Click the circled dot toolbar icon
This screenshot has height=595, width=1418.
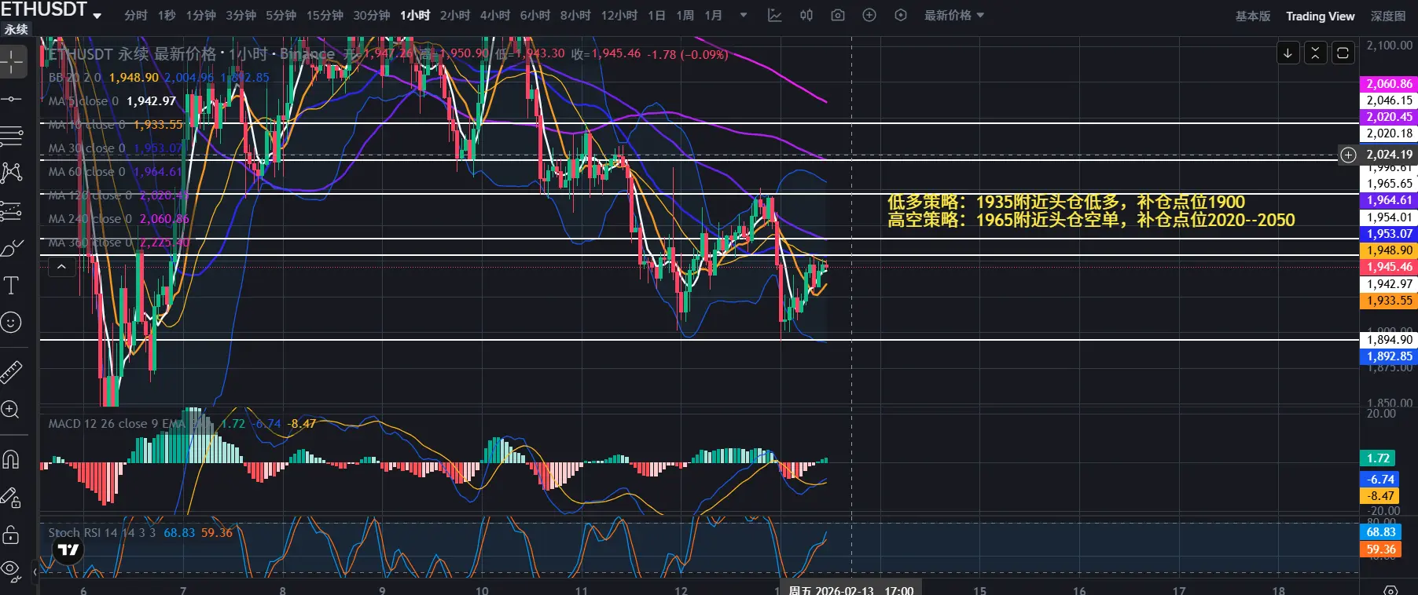pos(901,15)
